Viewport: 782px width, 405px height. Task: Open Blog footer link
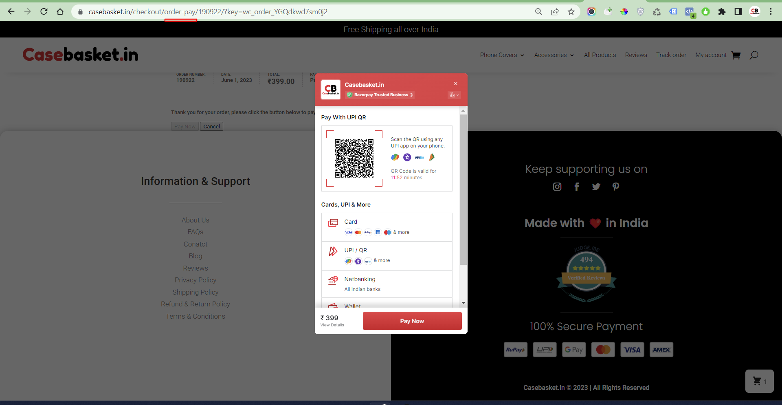195,256
